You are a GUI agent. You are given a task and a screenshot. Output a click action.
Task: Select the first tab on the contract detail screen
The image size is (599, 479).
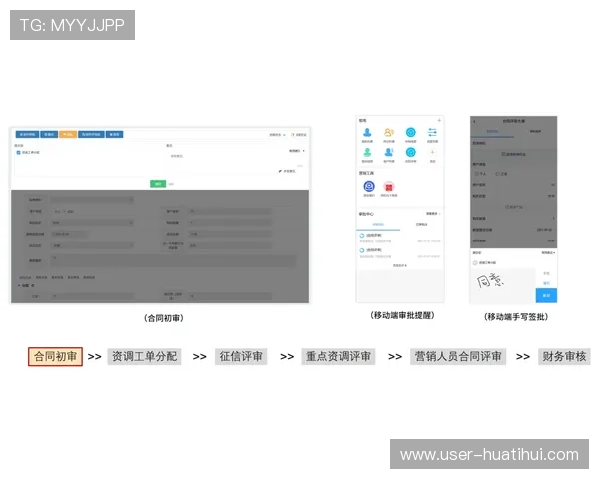click(492, 131)
